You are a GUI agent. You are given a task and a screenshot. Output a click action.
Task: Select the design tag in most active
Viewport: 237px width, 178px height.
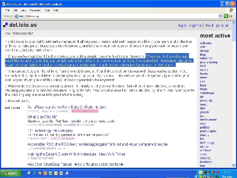204,51
